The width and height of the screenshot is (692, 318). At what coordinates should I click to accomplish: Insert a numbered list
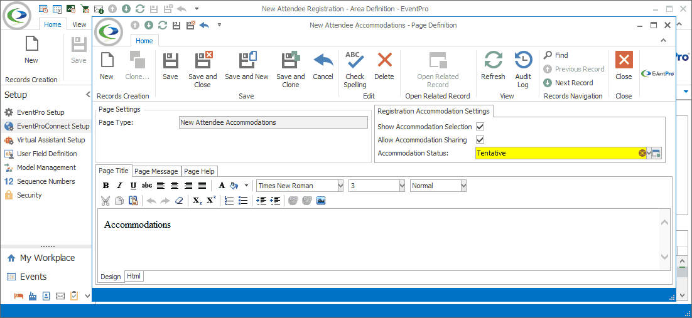[229, 201]
